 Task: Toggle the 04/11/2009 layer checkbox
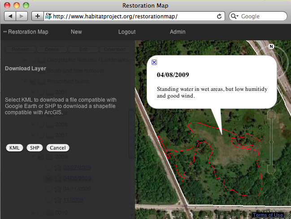coord(49,189)
